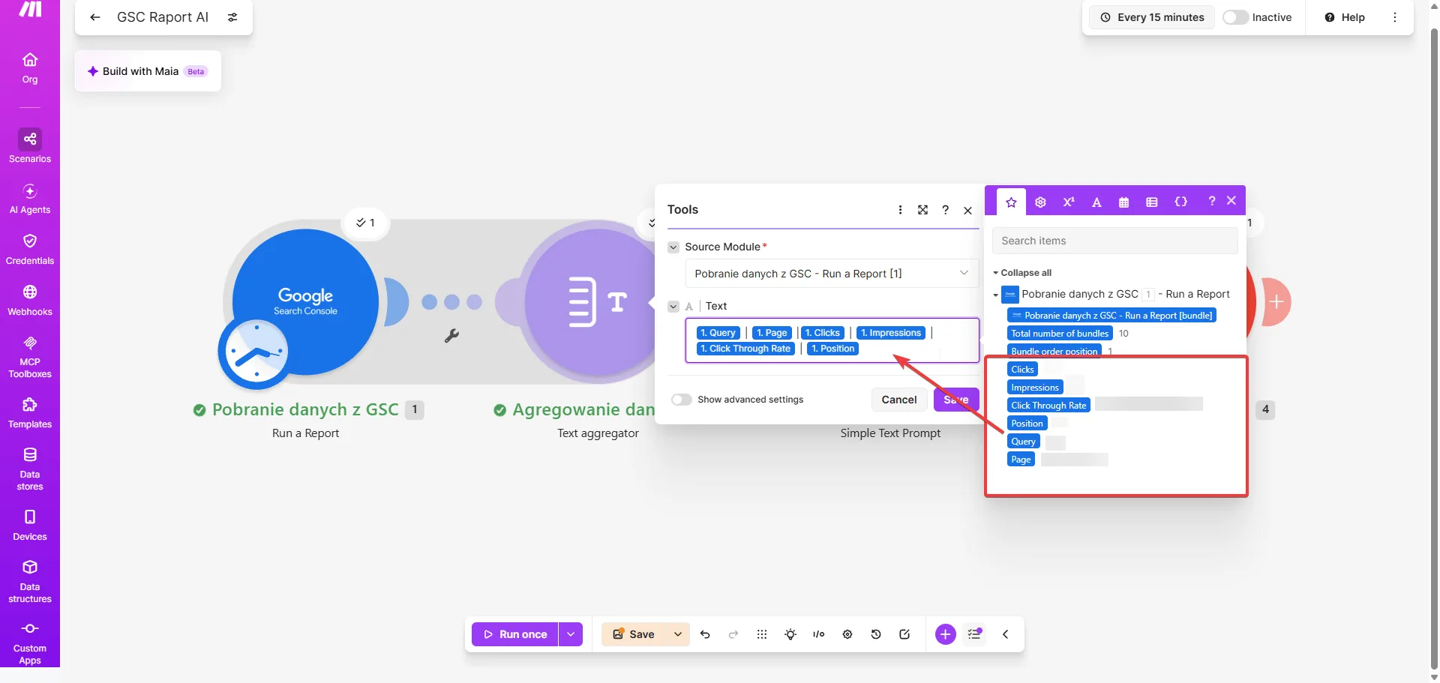
Task: Open Credentials in the sidebar
Action: coord(30,250)
